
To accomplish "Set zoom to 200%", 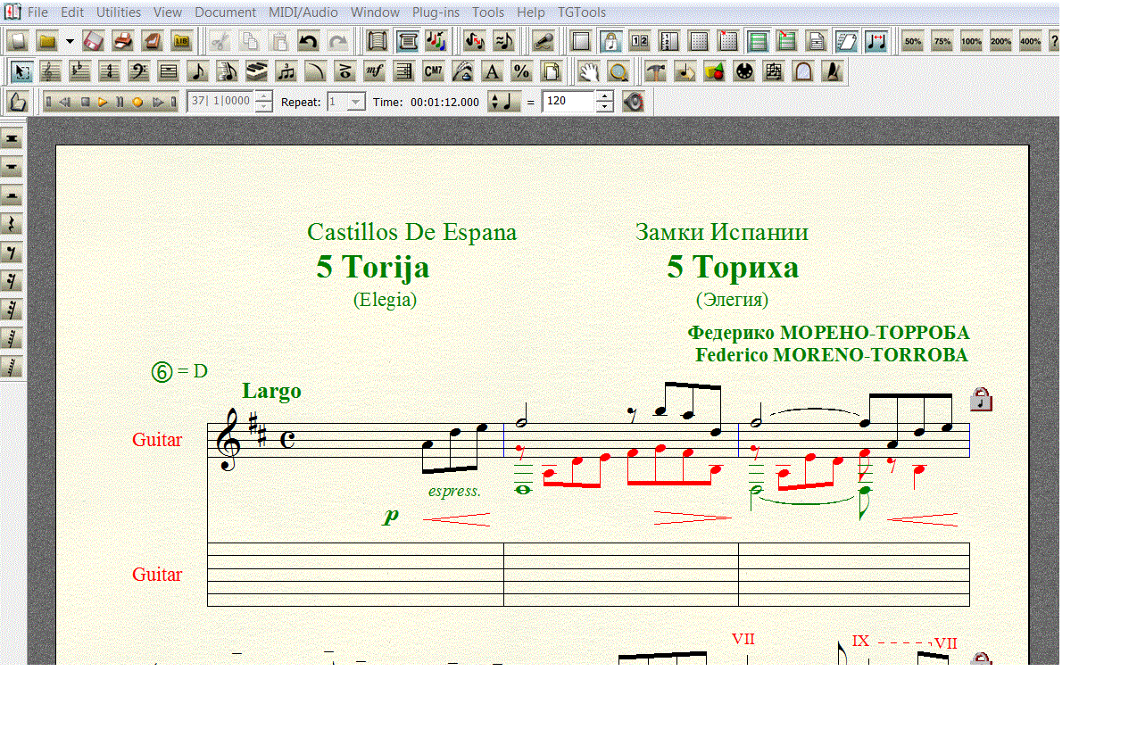I will [1000, 41].
